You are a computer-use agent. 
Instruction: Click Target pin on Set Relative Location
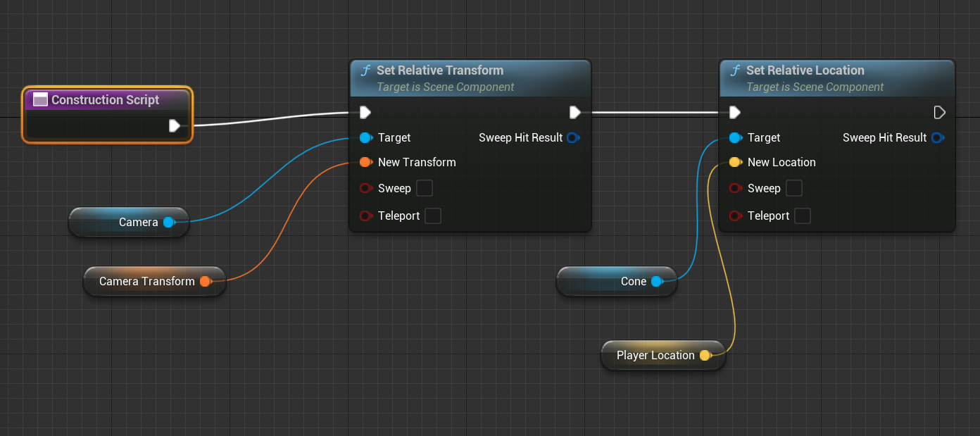735,137
